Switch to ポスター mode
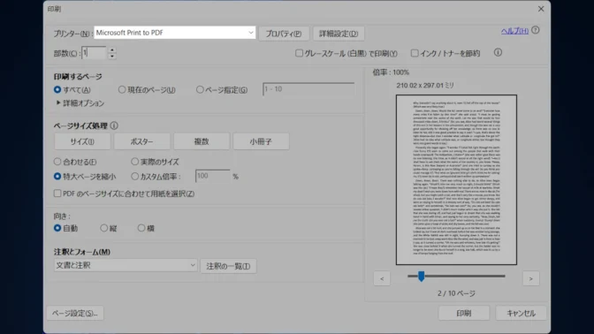This screenshot has width=594, height=334. [141, 141]
